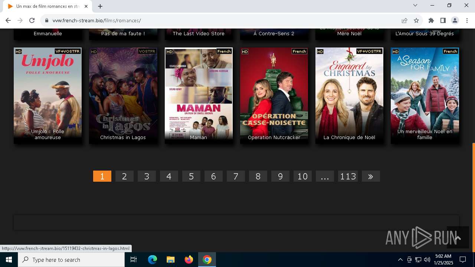Click the taskbar search box
The image size is (475, 267).
tap(71, 260)
